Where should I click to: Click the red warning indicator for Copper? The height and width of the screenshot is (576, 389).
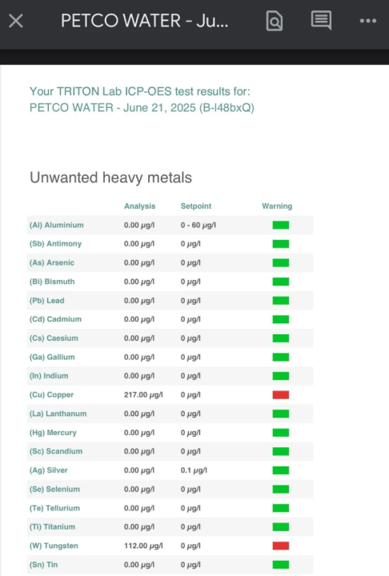coord(280,395)
